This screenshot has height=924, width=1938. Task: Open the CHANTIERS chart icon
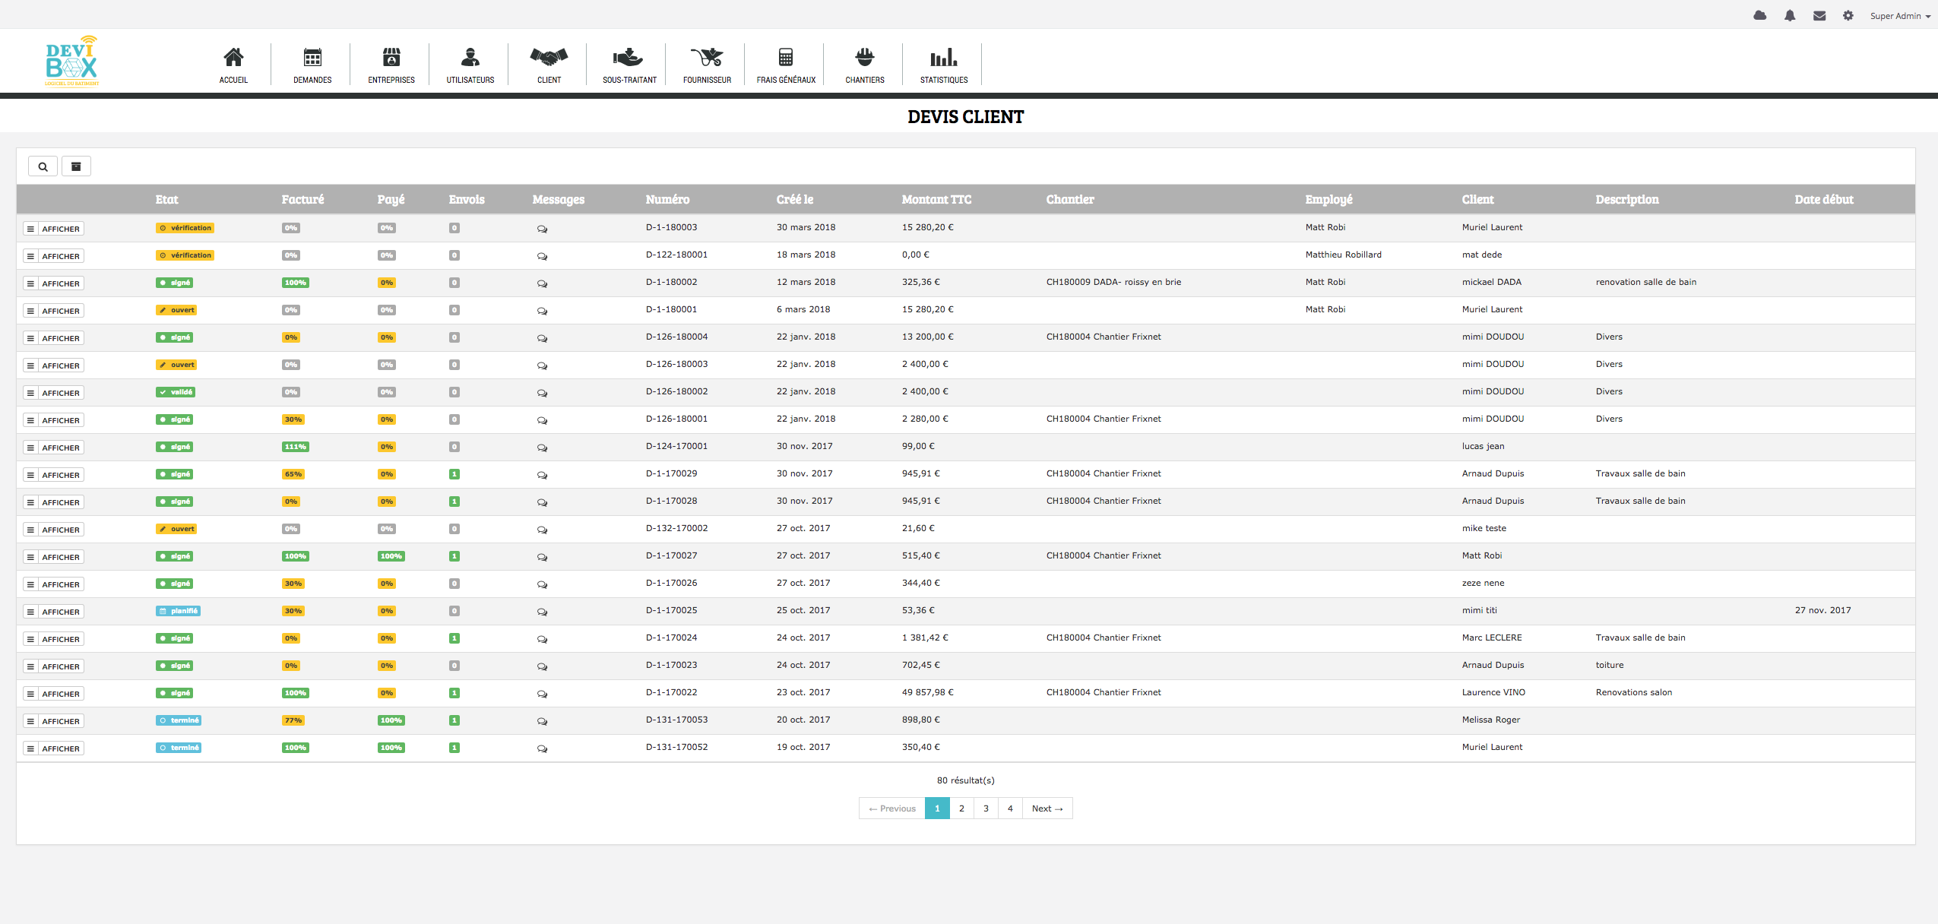864,58
